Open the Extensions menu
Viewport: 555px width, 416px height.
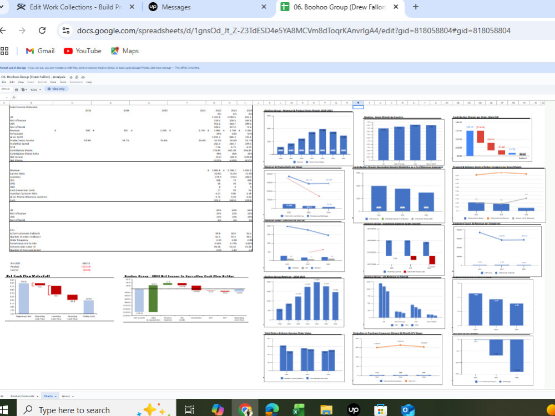pos(76,82)
